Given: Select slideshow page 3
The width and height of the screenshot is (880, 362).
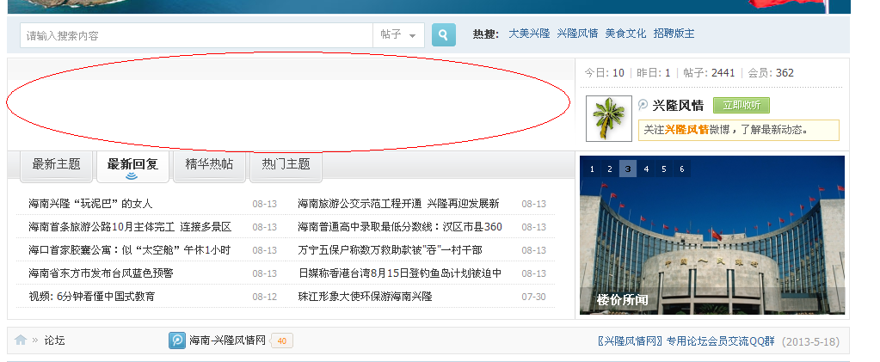Looking at the screenshot, I should point(628,169).
